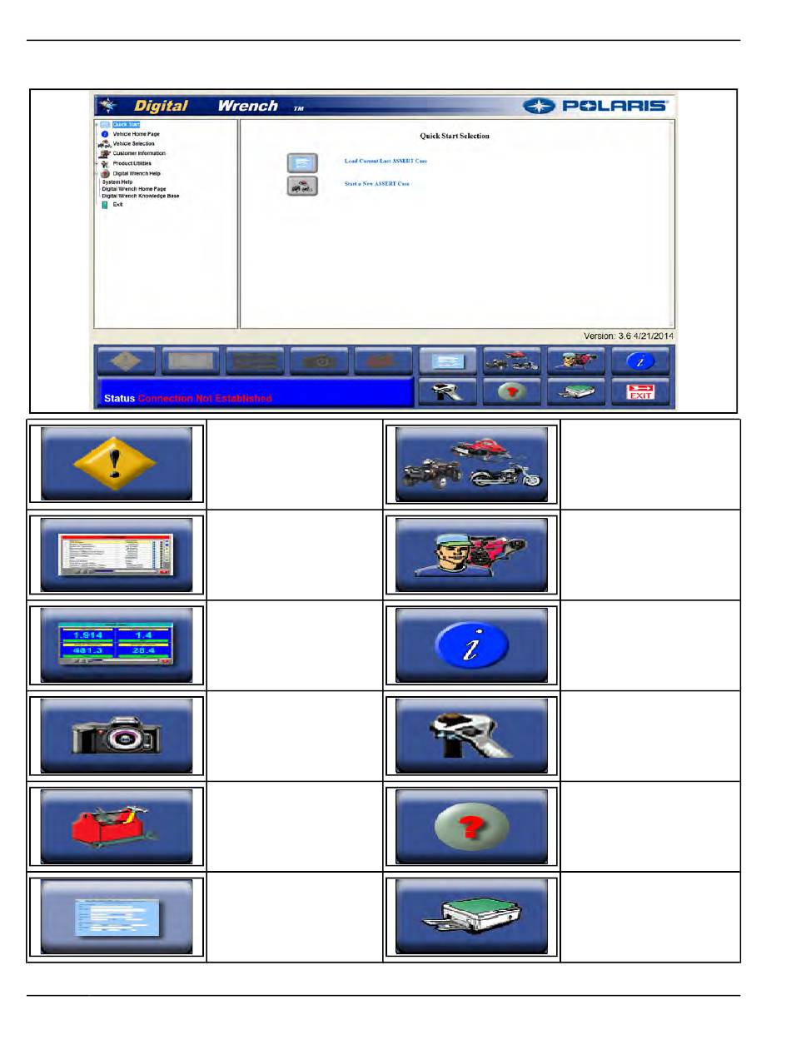Image resolution: width=791 pixels, height=1040 pixels.
Task: Choose Exit in the navigation tree
Action: (117, 205)
